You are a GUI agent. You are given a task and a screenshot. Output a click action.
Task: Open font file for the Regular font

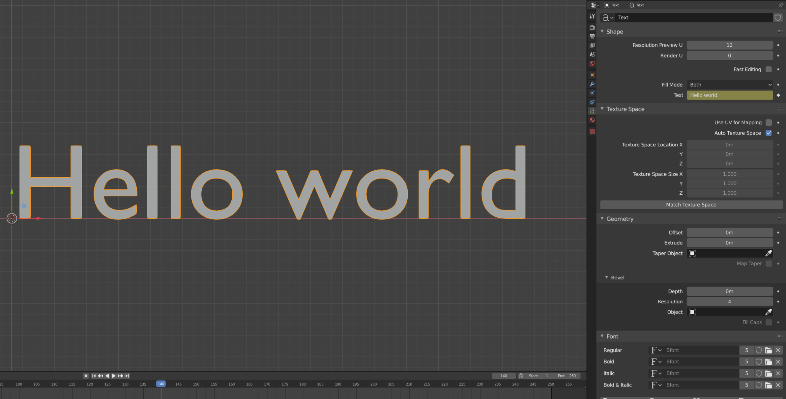(769, 350)
